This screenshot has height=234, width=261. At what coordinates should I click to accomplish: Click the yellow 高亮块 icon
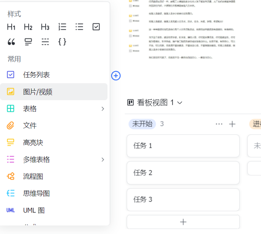coord(11,142)
